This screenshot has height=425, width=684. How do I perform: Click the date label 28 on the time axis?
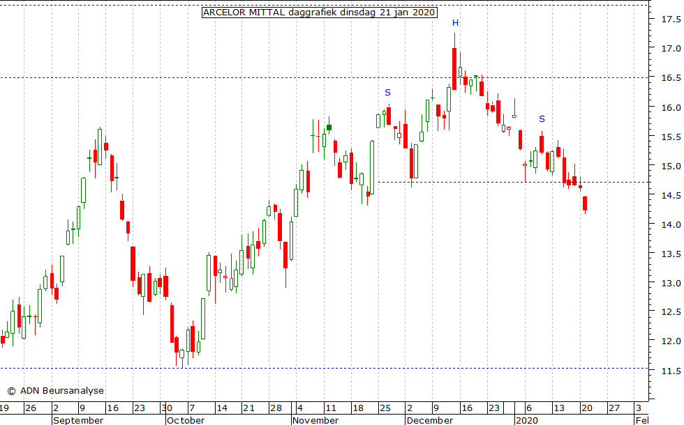(x=276, y=408)
